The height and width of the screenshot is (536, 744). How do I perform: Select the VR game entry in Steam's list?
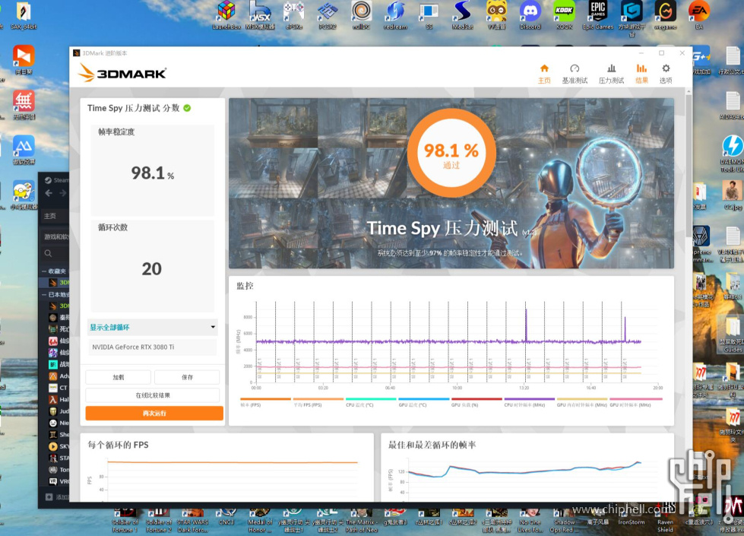[58, 481]
